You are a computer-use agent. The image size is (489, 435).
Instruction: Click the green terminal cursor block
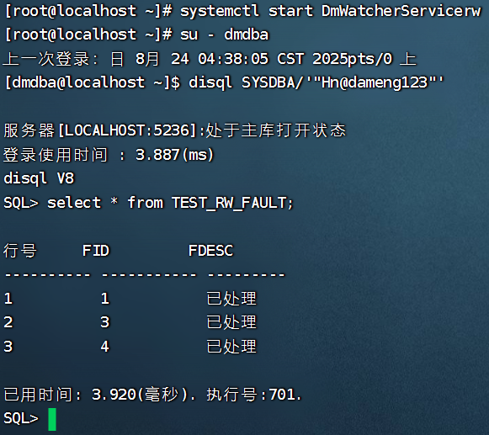tap(52, 419)
